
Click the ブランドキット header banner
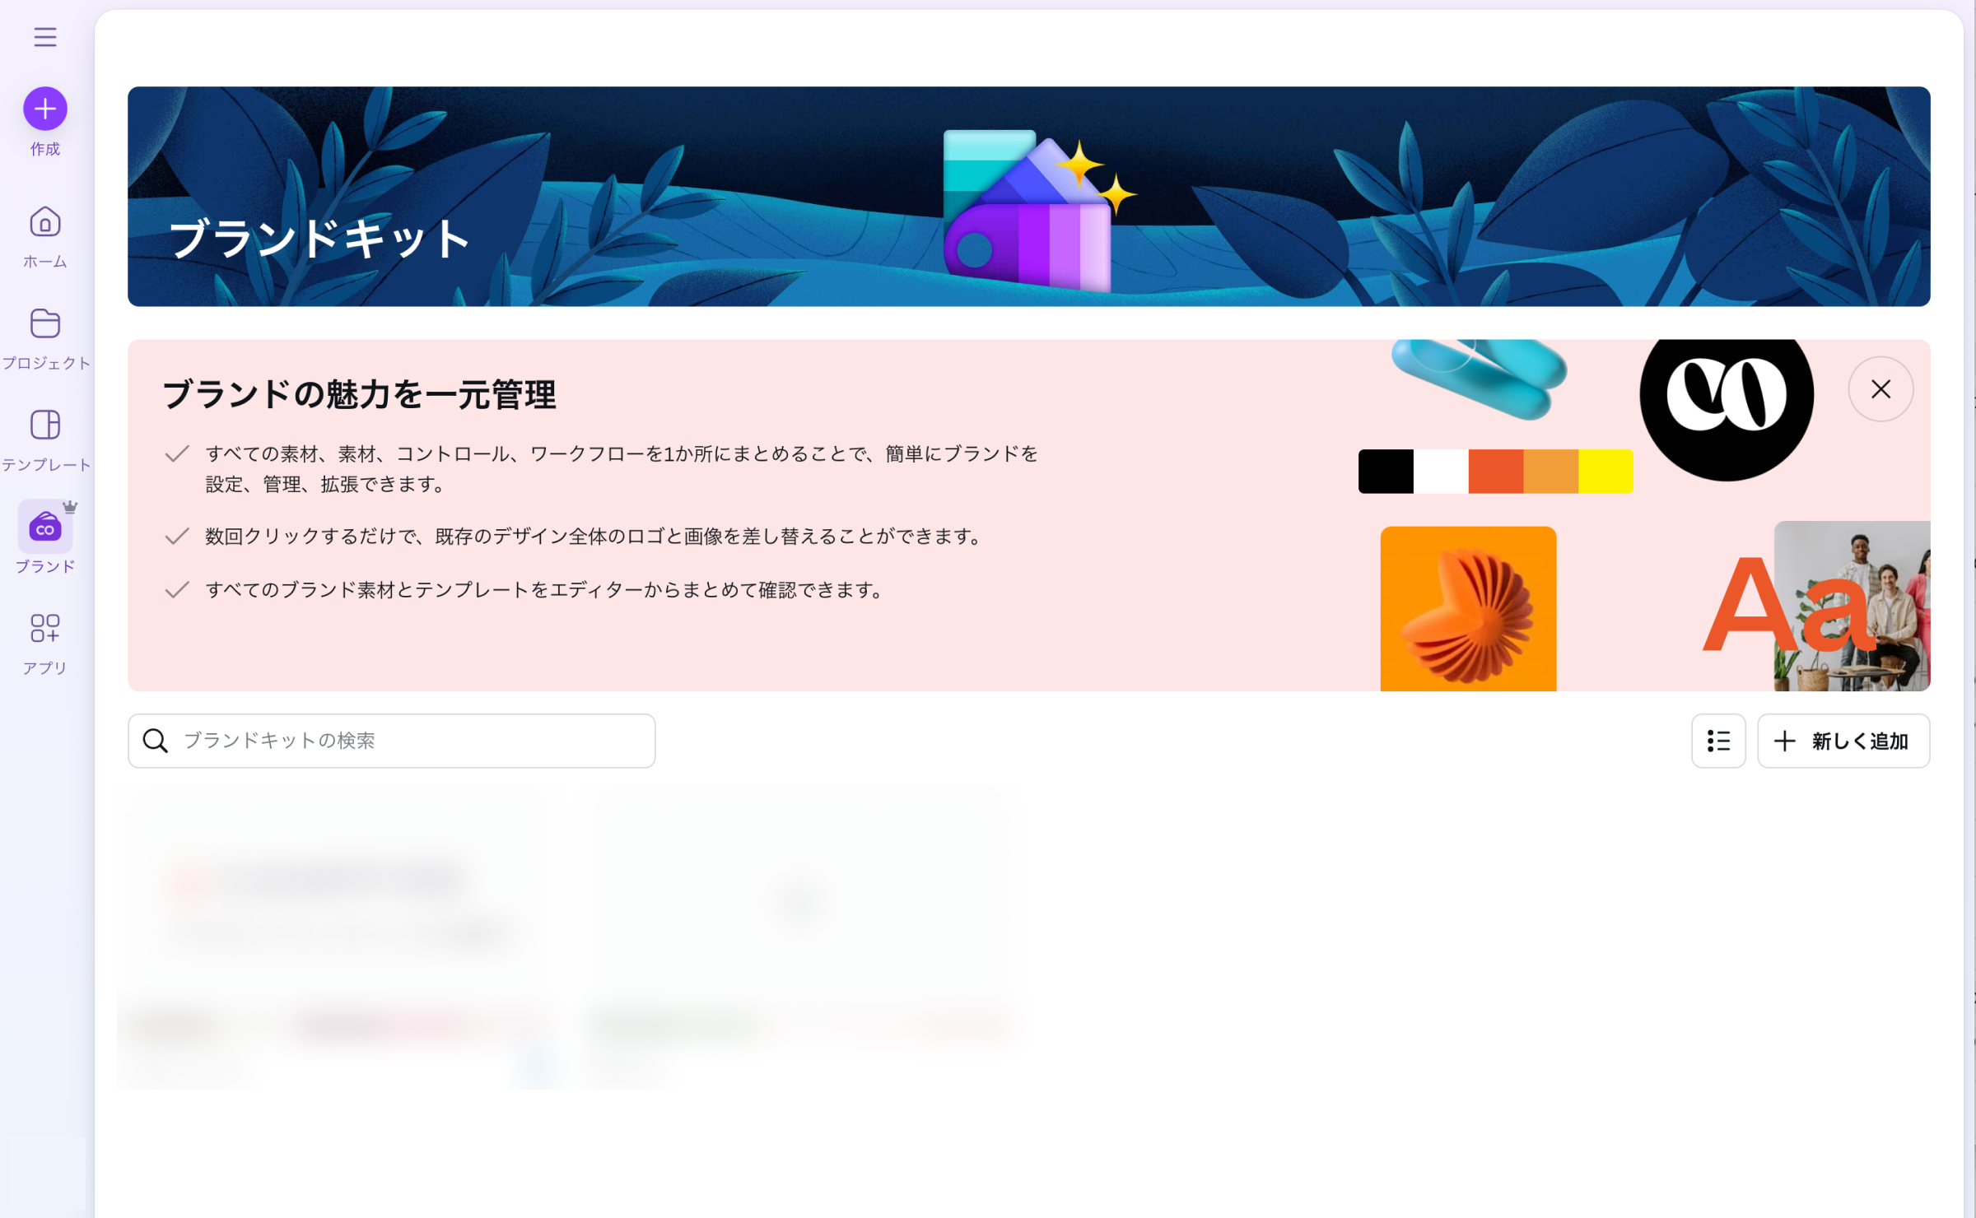pyautogui.click(x=1028, y=197)
